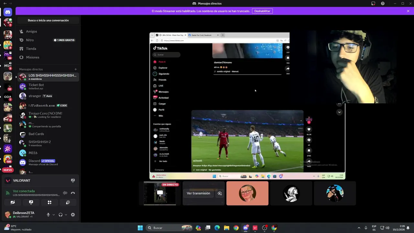Open Discord home direct messages icon

tap(8, 12)
